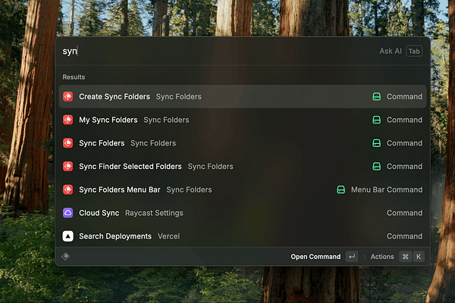Select the Sync Folders Menu Bar result
The image size is (455, 303).
(243, 189)
